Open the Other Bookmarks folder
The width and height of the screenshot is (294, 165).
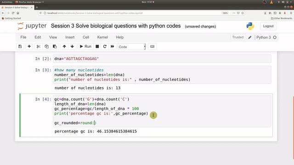(282, 18)
